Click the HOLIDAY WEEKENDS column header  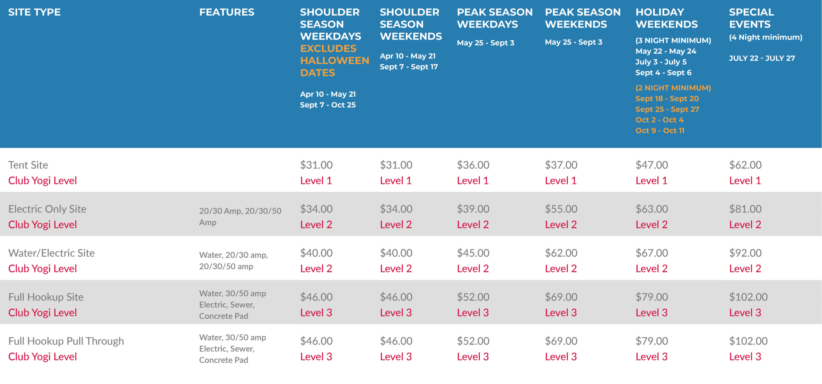[667, 18]
